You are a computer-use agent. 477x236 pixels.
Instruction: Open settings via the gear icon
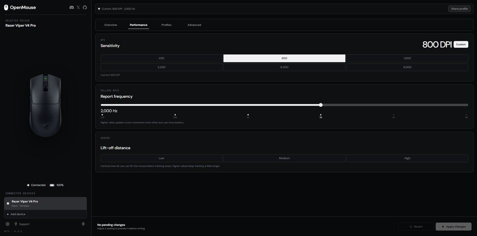click(8, 224)
